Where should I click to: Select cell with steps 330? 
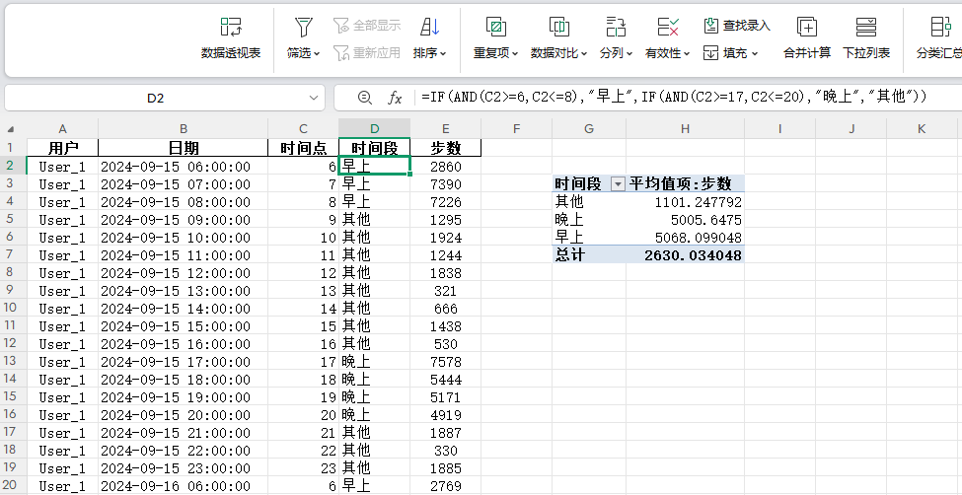[x=445, y=451]
